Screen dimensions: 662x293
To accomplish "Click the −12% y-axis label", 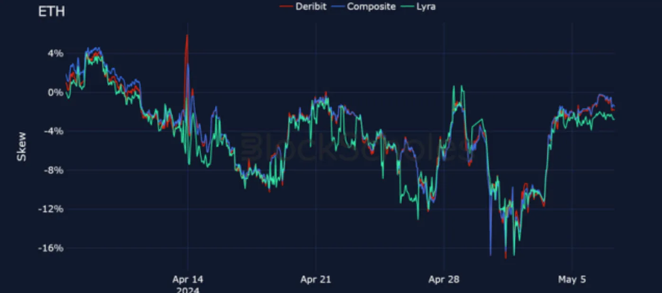I will click(51, 209).
